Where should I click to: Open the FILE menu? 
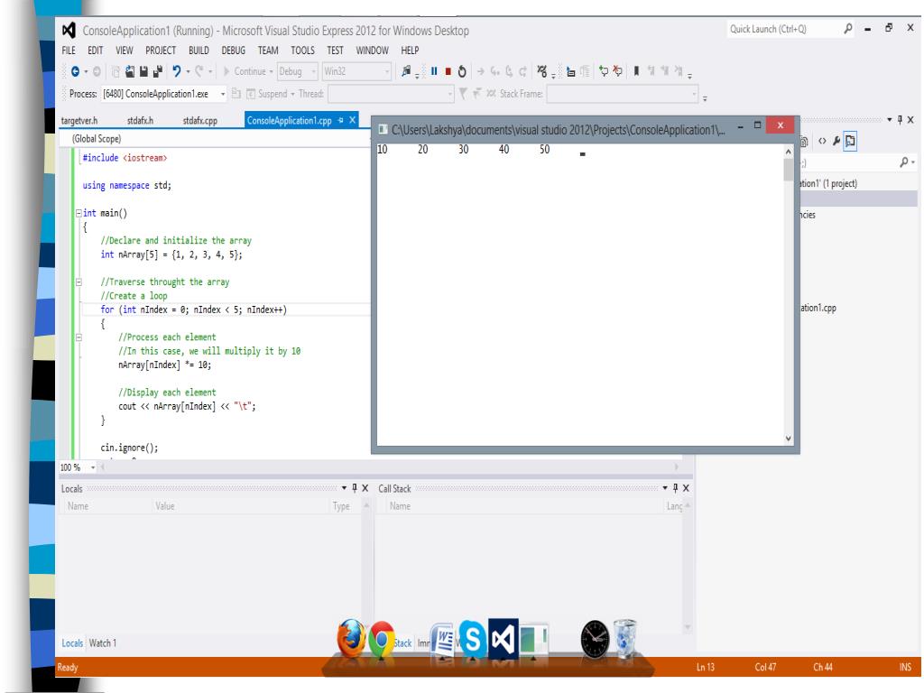tap(69, 51)
